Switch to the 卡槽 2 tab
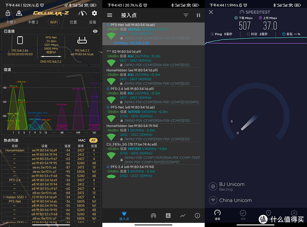The height and width of the screenshot is (227, 307). 33,22
